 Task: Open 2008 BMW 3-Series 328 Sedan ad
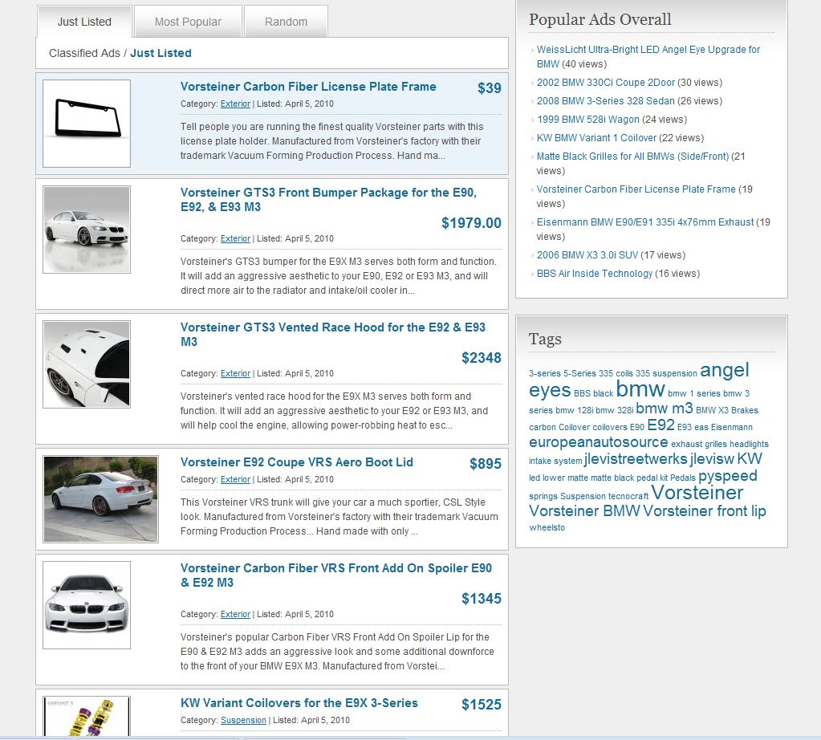(x=606, y=100)
